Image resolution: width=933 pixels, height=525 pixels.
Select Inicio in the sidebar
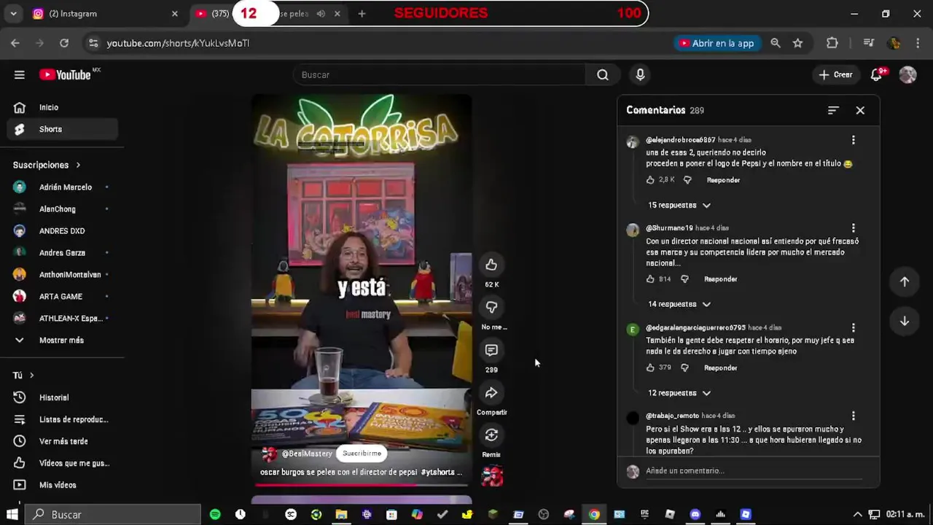[61, 107]
